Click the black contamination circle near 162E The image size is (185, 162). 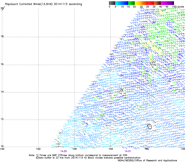(149, 126)
